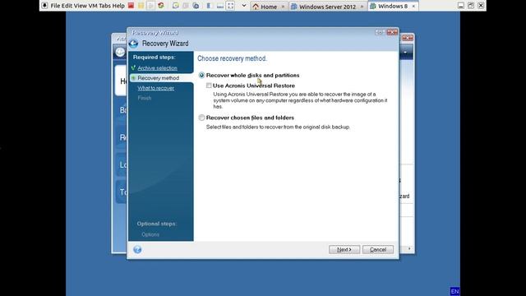This screenshot has width=526, height=296.
Task: Go to the Archive selection step link
Action: [x=157, y=67]
